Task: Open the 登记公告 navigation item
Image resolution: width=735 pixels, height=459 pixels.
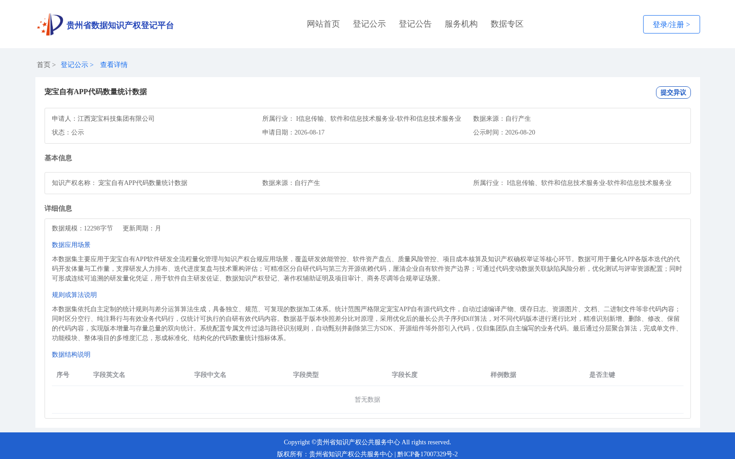Action: (x=415, y=24)
